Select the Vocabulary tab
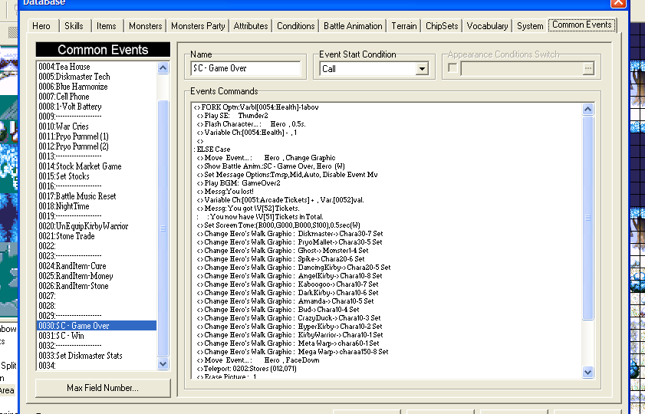Screen dimensions: 645x414 487,26
